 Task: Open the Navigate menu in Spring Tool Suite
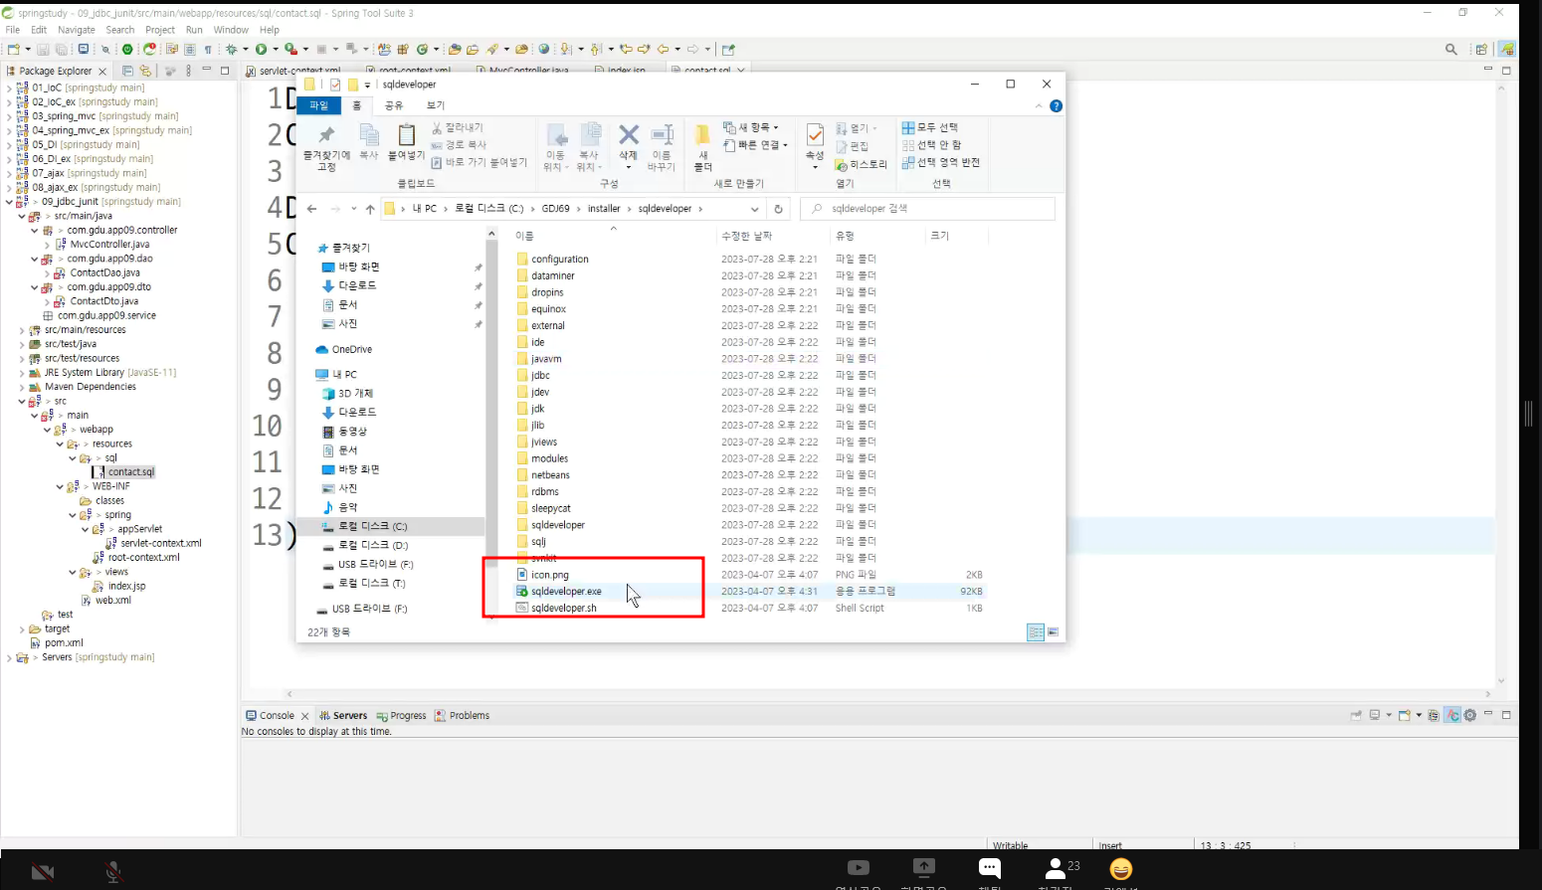click(x=77, y=30)
